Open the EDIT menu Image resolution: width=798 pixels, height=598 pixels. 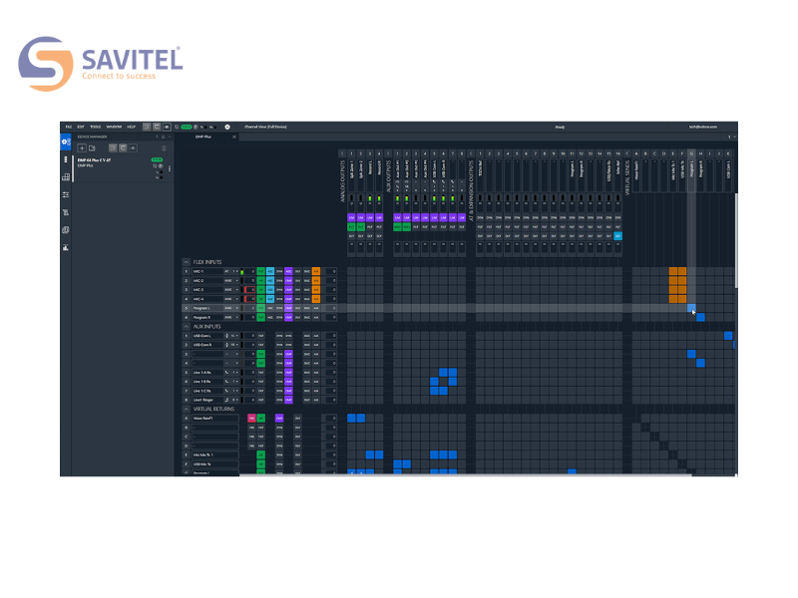tap(81, 127)
